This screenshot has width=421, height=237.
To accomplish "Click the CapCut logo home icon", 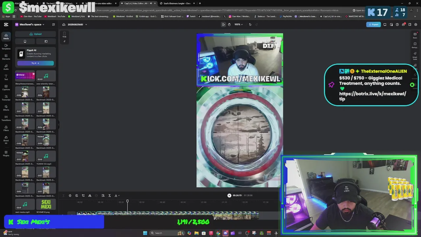I will (6, 24).
